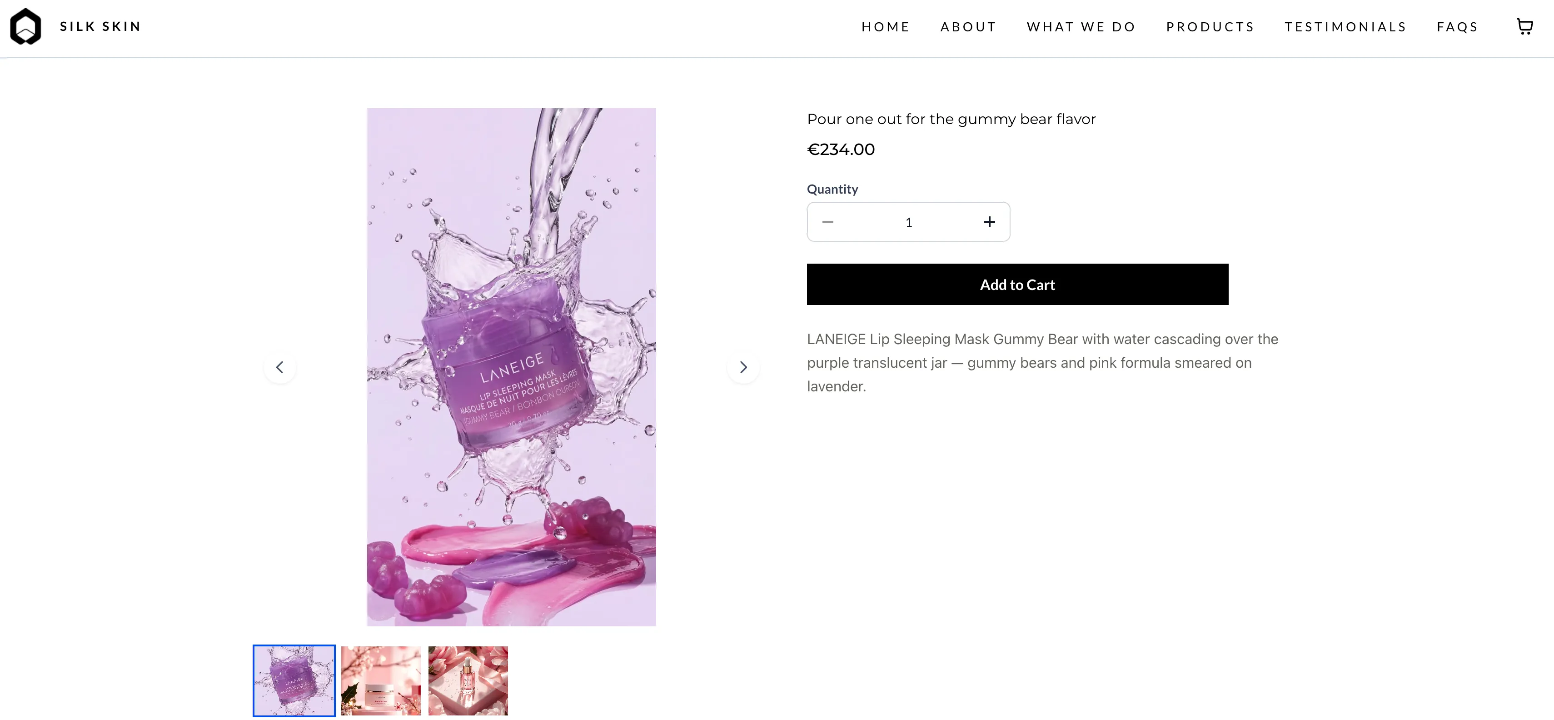View the Testimonials section

[x=1345, y=26]
